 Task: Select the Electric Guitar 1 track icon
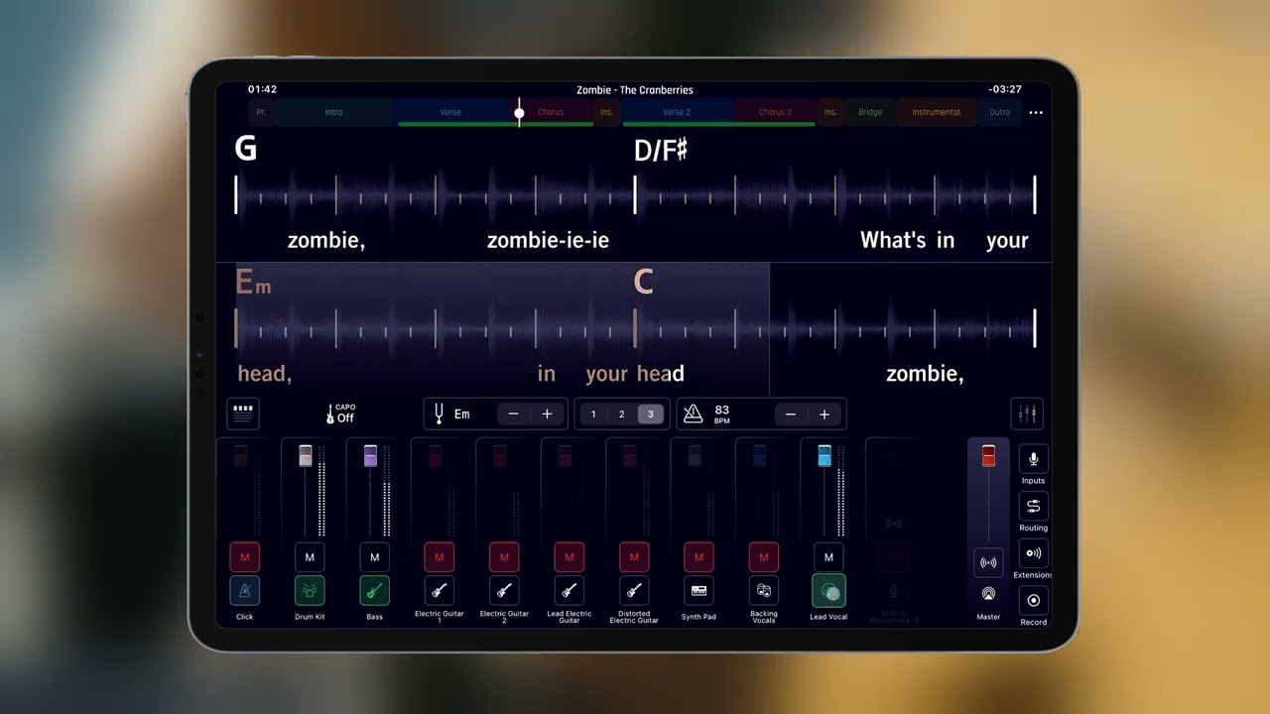(440, 591)
